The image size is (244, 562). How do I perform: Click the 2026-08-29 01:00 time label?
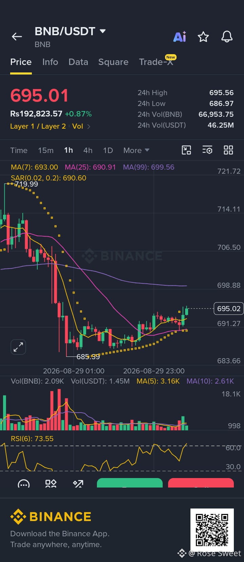(74, 371)
